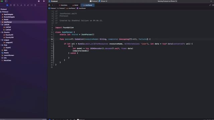
Task: Click Protocol folder in the breadcrumb bar
Action: pos(61,8)
